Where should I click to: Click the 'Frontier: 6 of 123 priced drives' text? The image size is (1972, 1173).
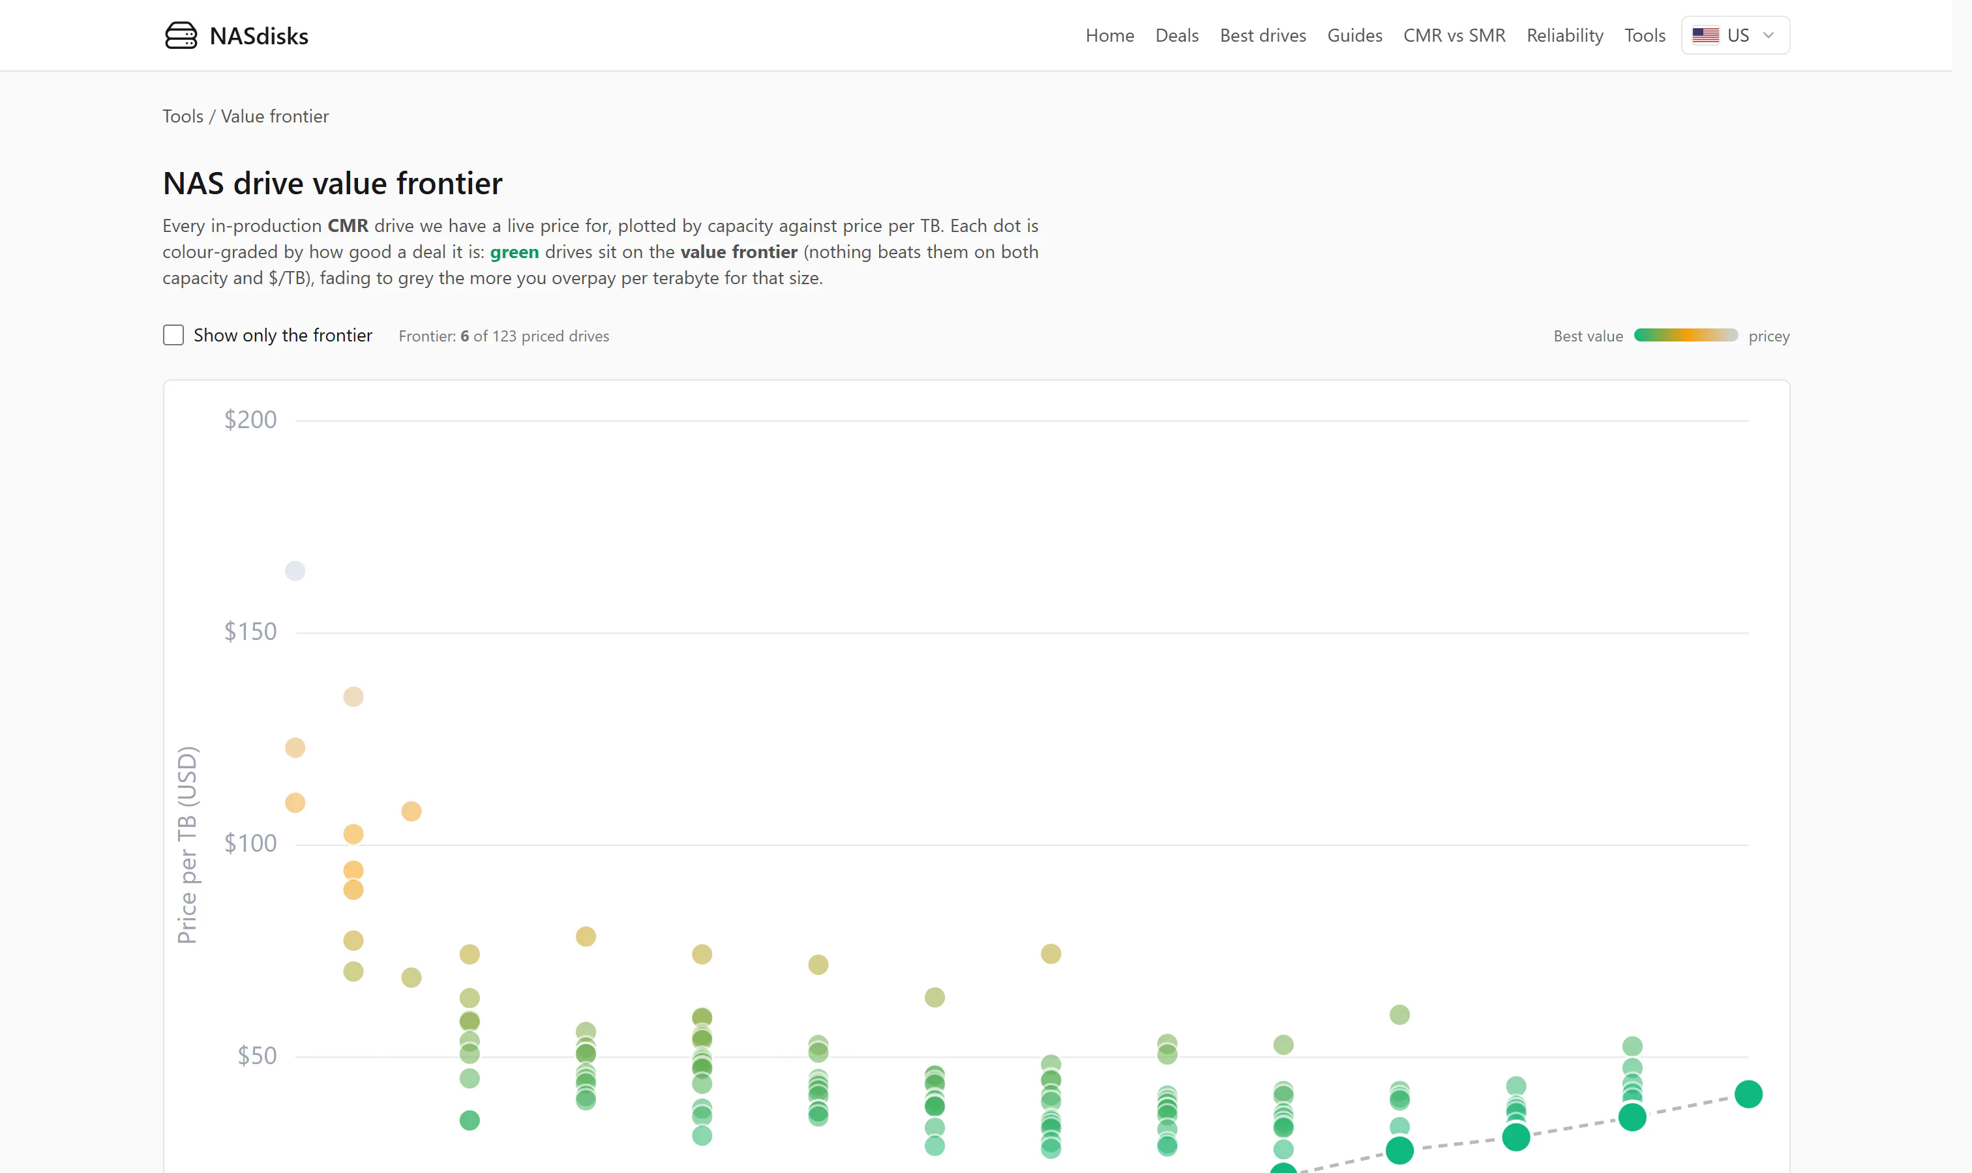point(504,336)
